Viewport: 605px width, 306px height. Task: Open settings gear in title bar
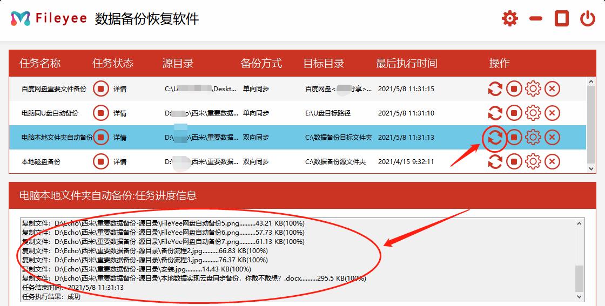(x=509, y=19)
